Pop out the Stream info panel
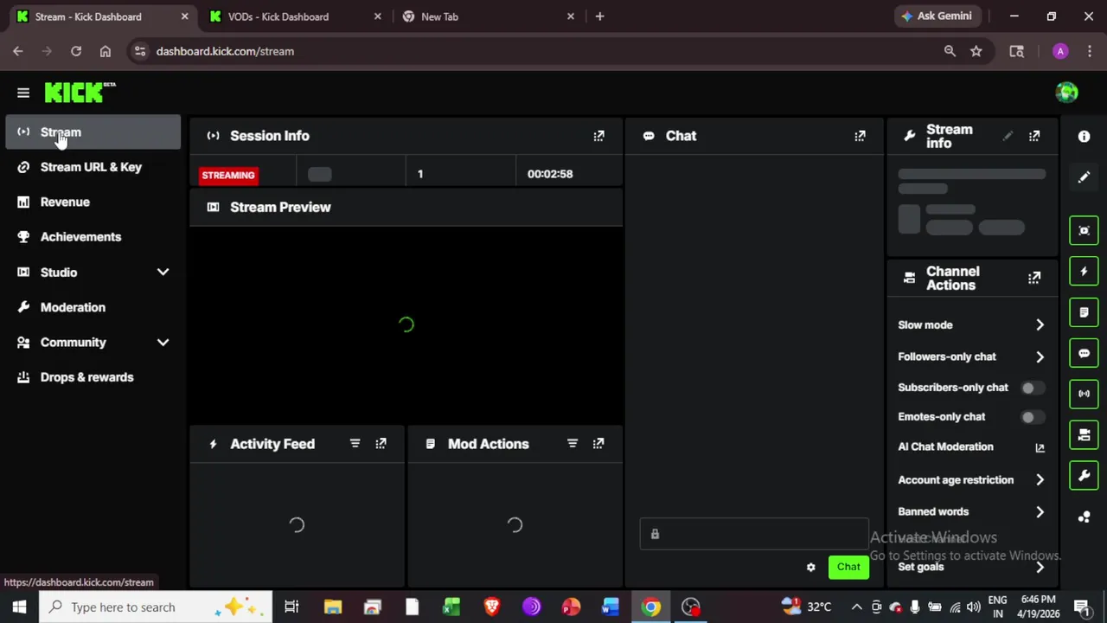Screen dimensions: 1107x623 point(1034,136)
